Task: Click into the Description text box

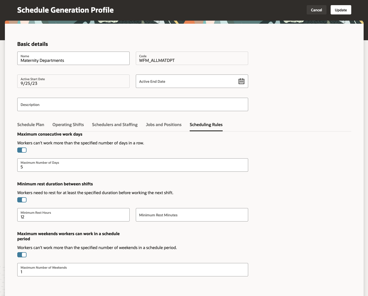Action: point(132,105)
